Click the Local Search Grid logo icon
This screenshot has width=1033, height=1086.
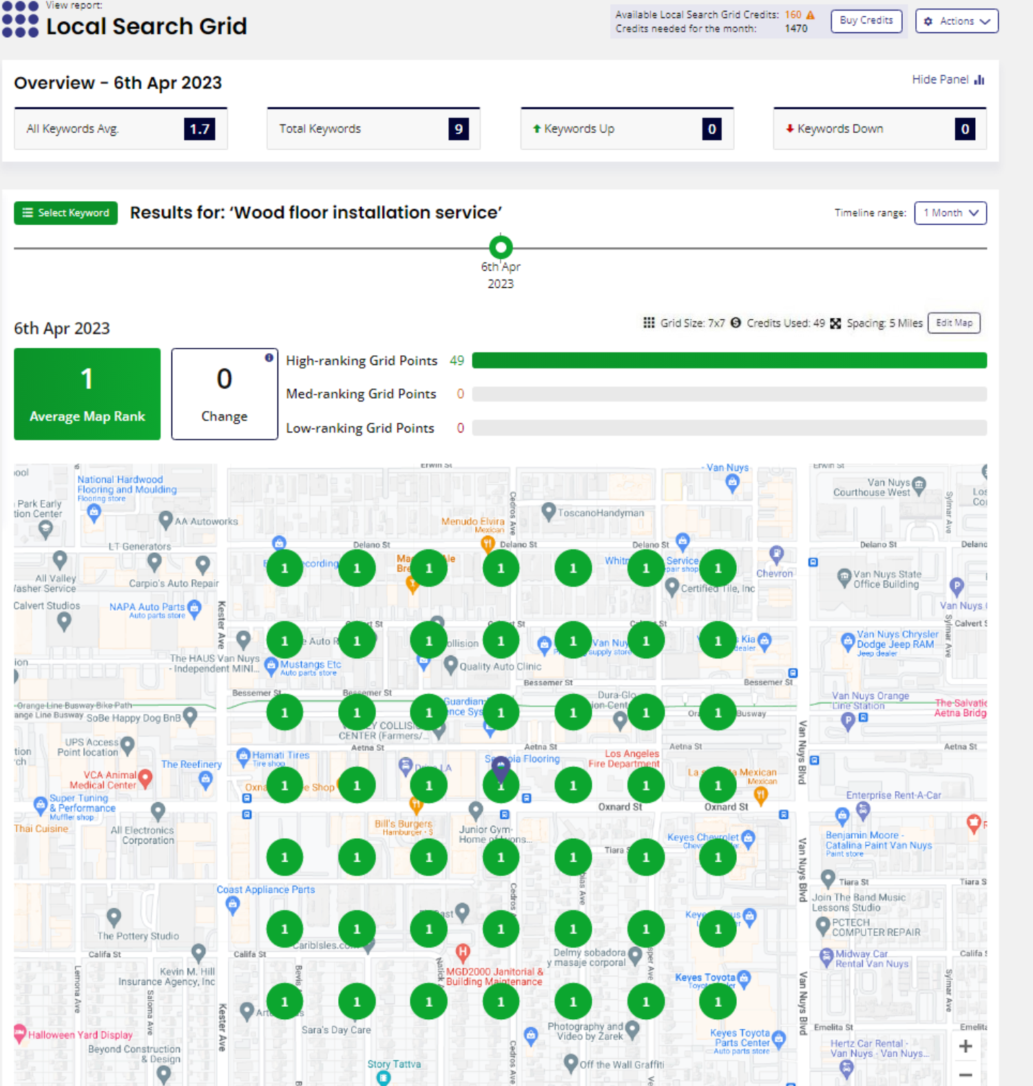click(x=20, y=19)
